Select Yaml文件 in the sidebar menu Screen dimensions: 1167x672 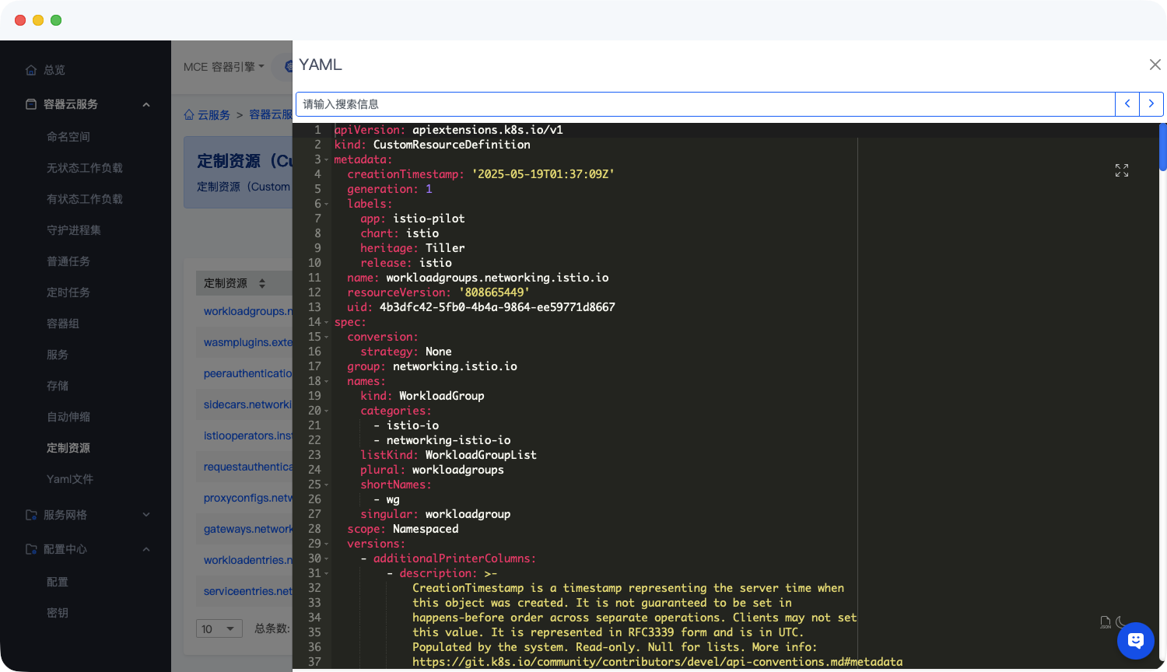[70, 479]
